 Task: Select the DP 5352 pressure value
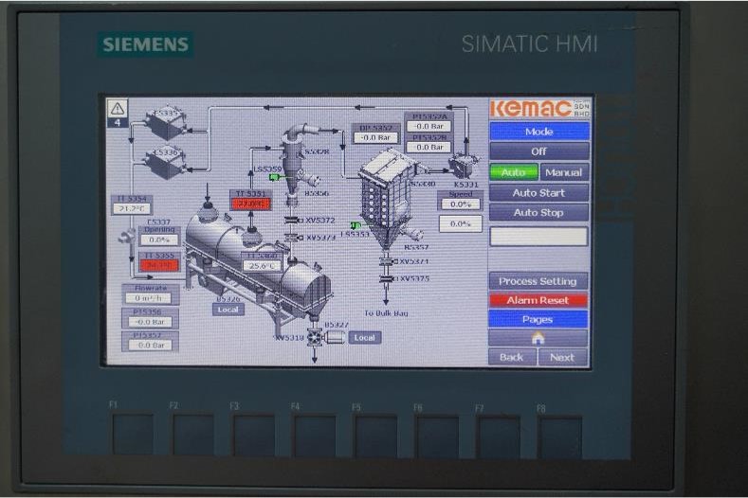pos(376,137)
